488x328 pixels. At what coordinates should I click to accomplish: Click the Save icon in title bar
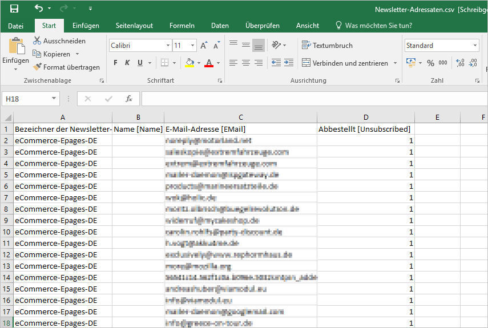point(14,9)
